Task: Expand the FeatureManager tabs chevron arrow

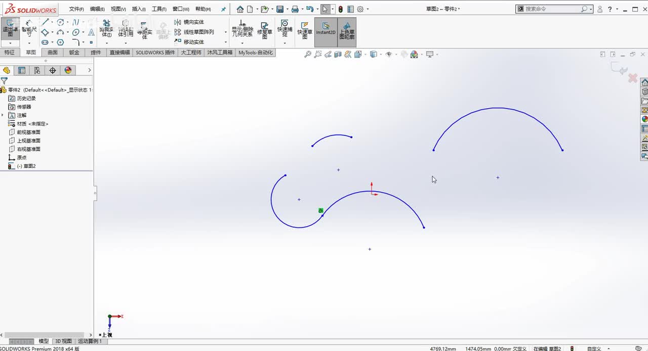Action: (x=90, y=70)
